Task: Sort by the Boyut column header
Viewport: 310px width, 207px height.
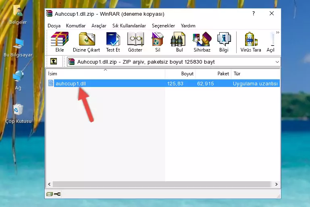Action: tap(180, 74)
